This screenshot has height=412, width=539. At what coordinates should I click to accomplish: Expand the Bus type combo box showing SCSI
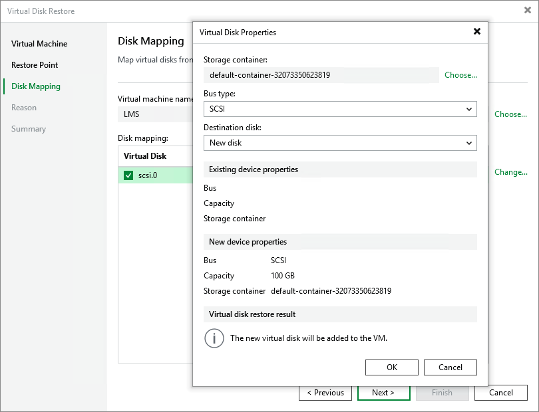point(340,109)
